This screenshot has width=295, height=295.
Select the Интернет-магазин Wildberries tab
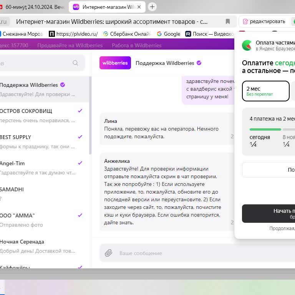pos(107,7)
